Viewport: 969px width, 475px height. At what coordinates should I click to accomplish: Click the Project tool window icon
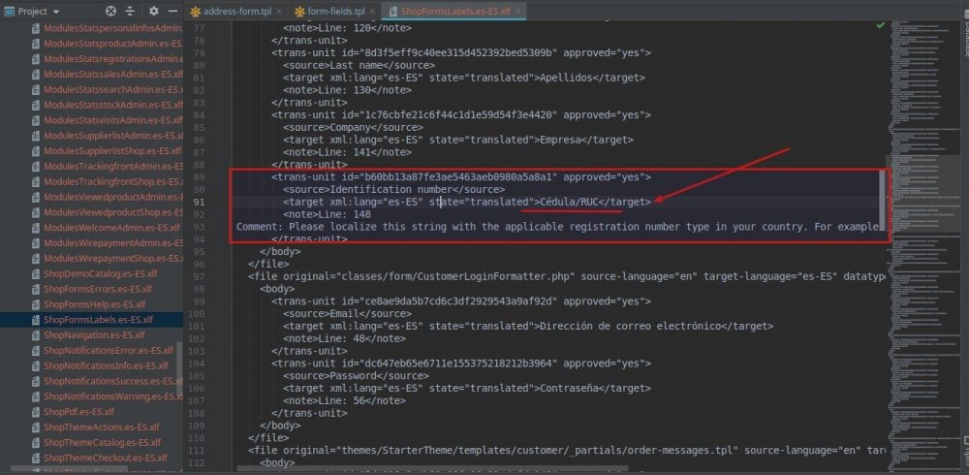click(10, 11)
